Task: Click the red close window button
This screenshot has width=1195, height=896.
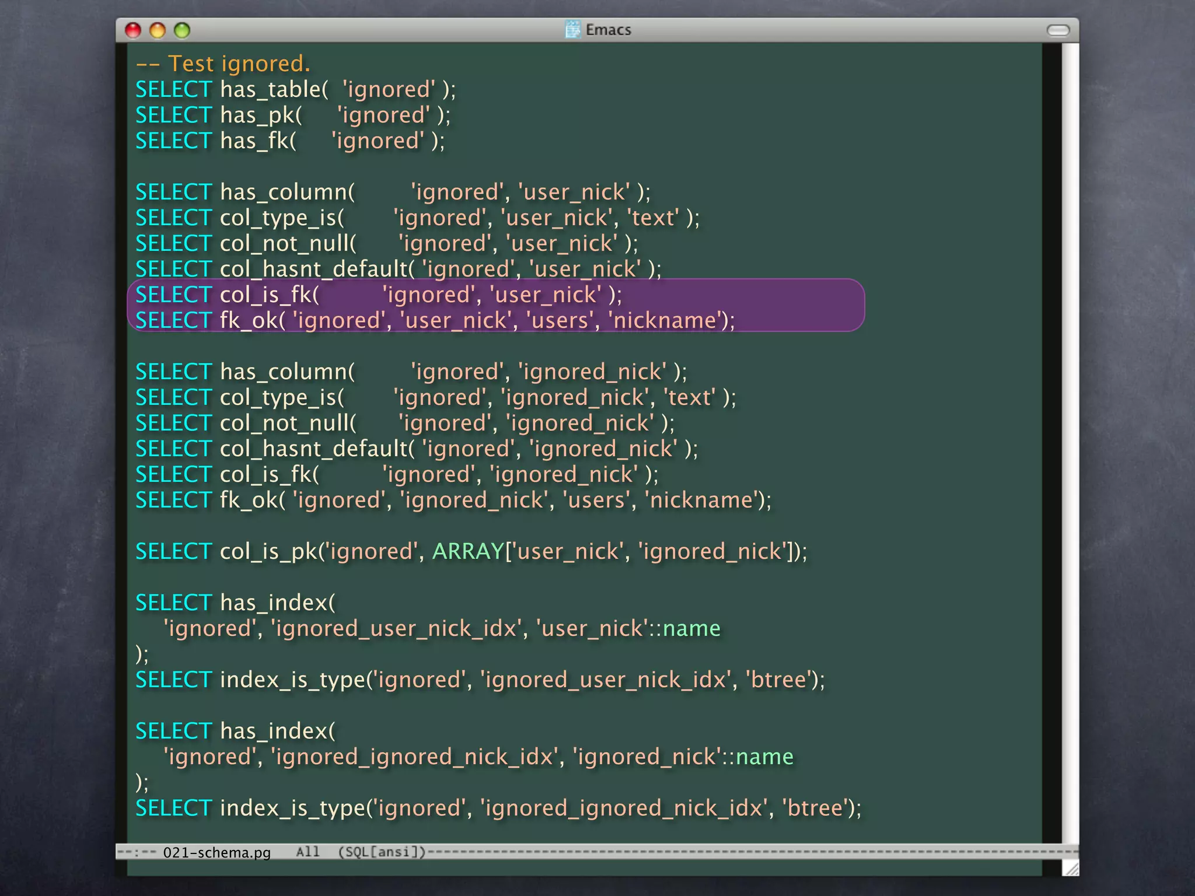Action: pyautogui.click(x=133, y=30)
